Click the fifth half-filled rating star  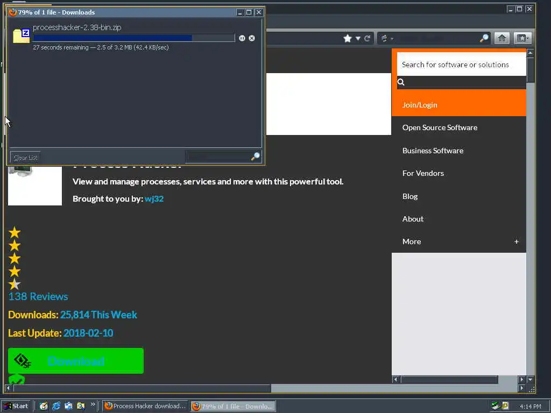click(x=15, y=284)
